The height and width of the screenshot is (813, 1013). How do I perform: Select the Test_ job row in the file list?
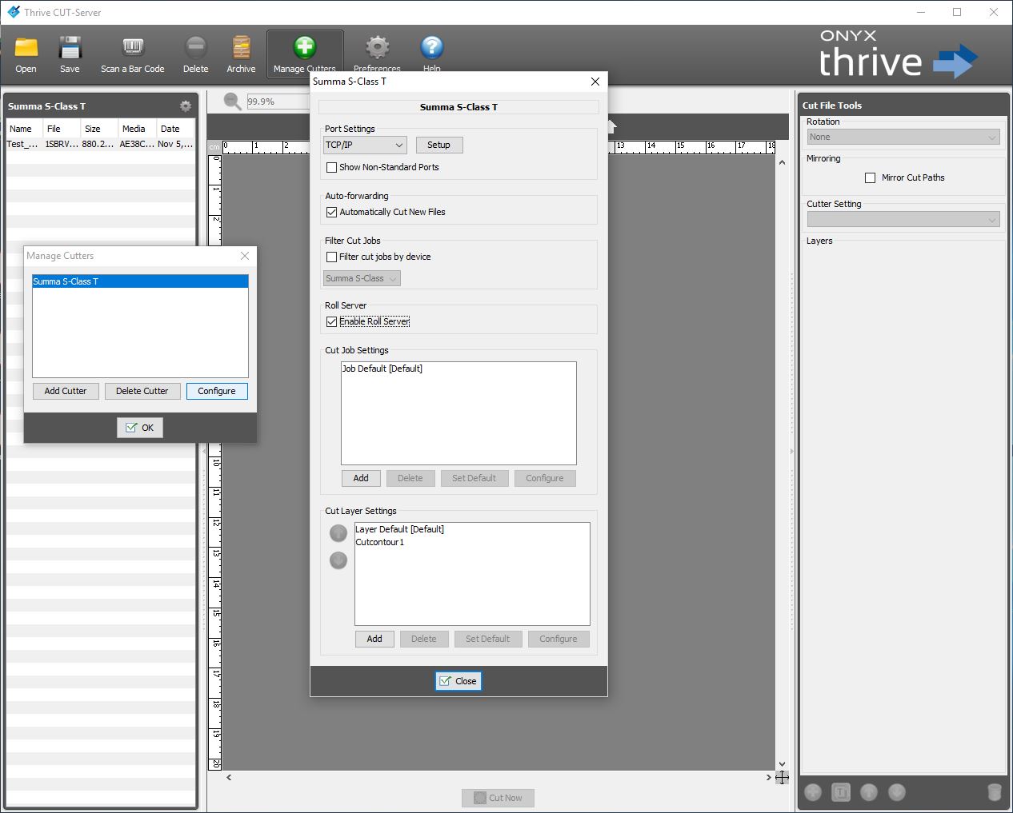click(100, 144)
